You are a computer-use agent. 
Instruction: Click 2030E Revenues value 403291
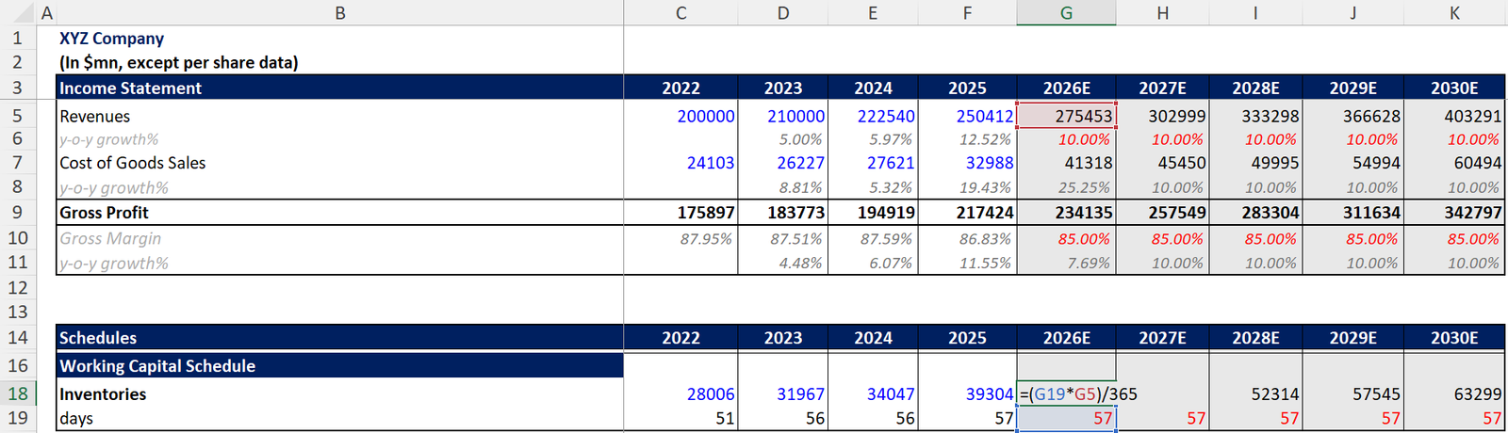click(x=1454, y=116)
